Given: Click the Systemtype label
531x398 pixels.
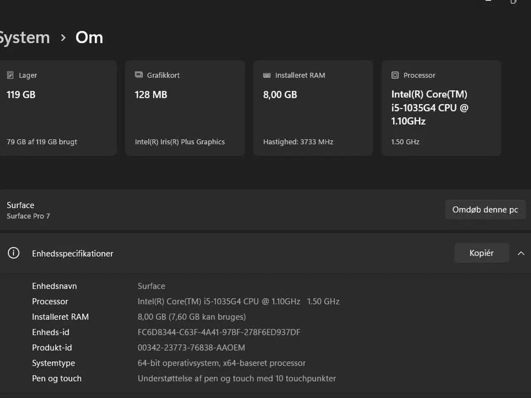Looking at the screenshot, I should (54, 363).
